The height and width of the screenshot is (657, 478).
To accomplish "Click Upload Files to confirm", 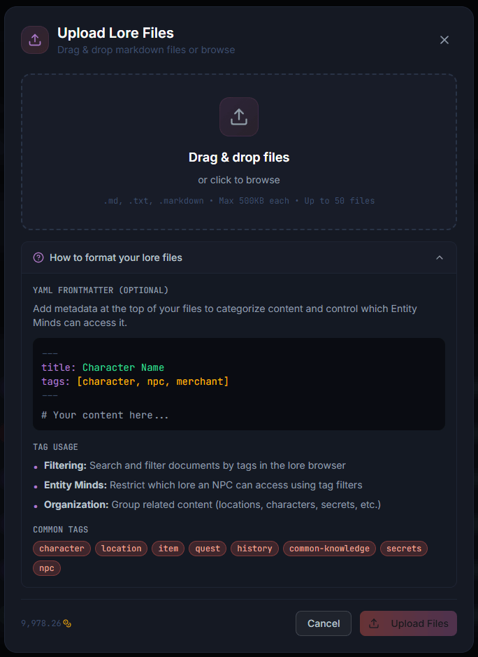I will pyautogui.click(x=408, y=623).
